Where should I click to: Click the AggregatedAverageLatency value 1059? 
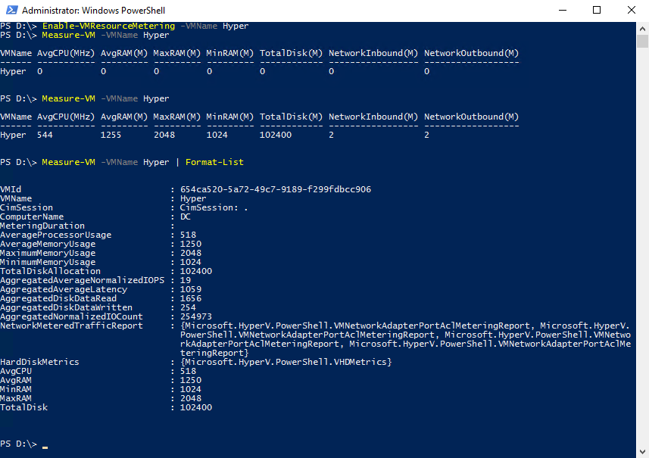click(x=190, y=289)
